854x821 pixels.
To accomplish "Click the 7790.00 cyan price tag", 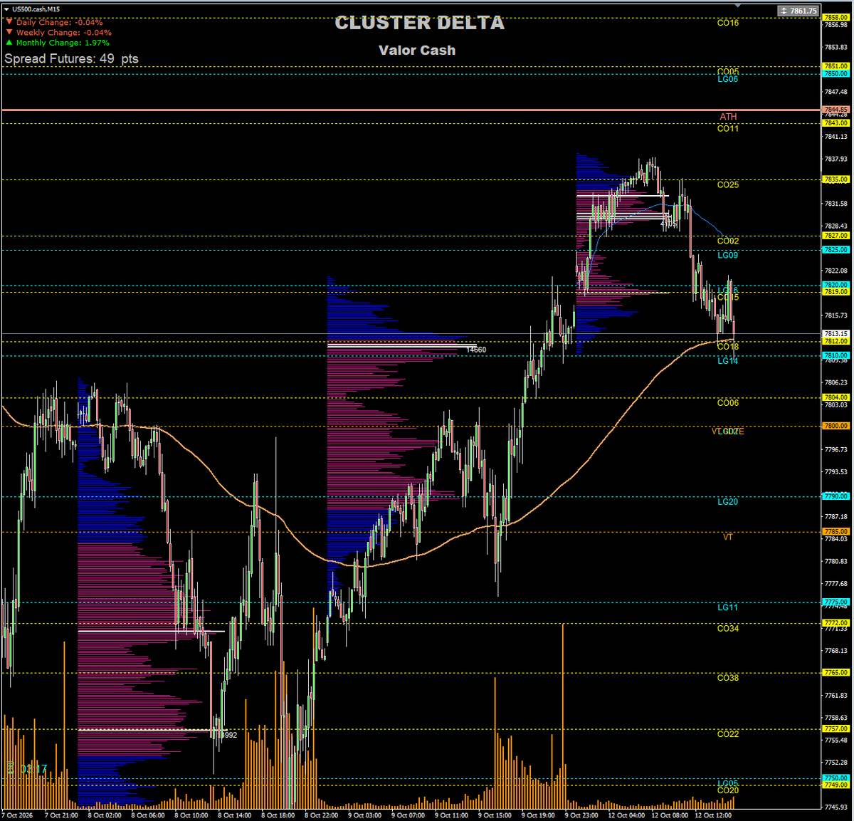I will coord(835,496).
